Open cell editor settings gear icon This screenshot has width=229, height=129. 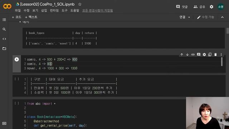coord(204,54)
